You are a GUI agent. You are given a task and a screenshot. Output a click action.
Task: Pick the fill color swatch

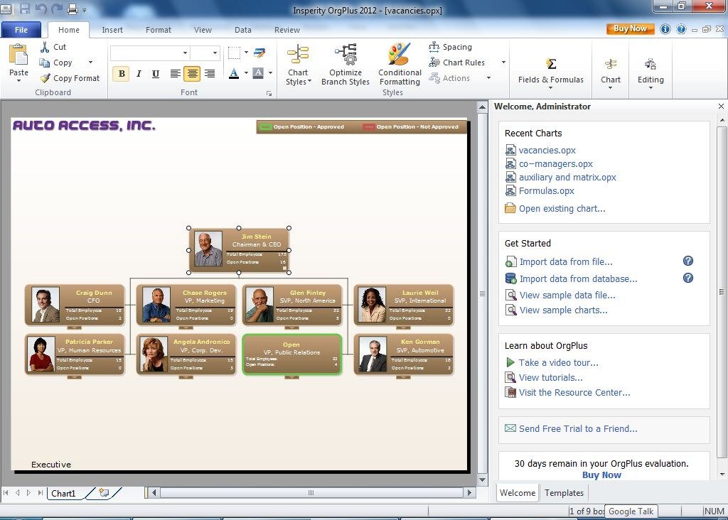tap(258, 73)
